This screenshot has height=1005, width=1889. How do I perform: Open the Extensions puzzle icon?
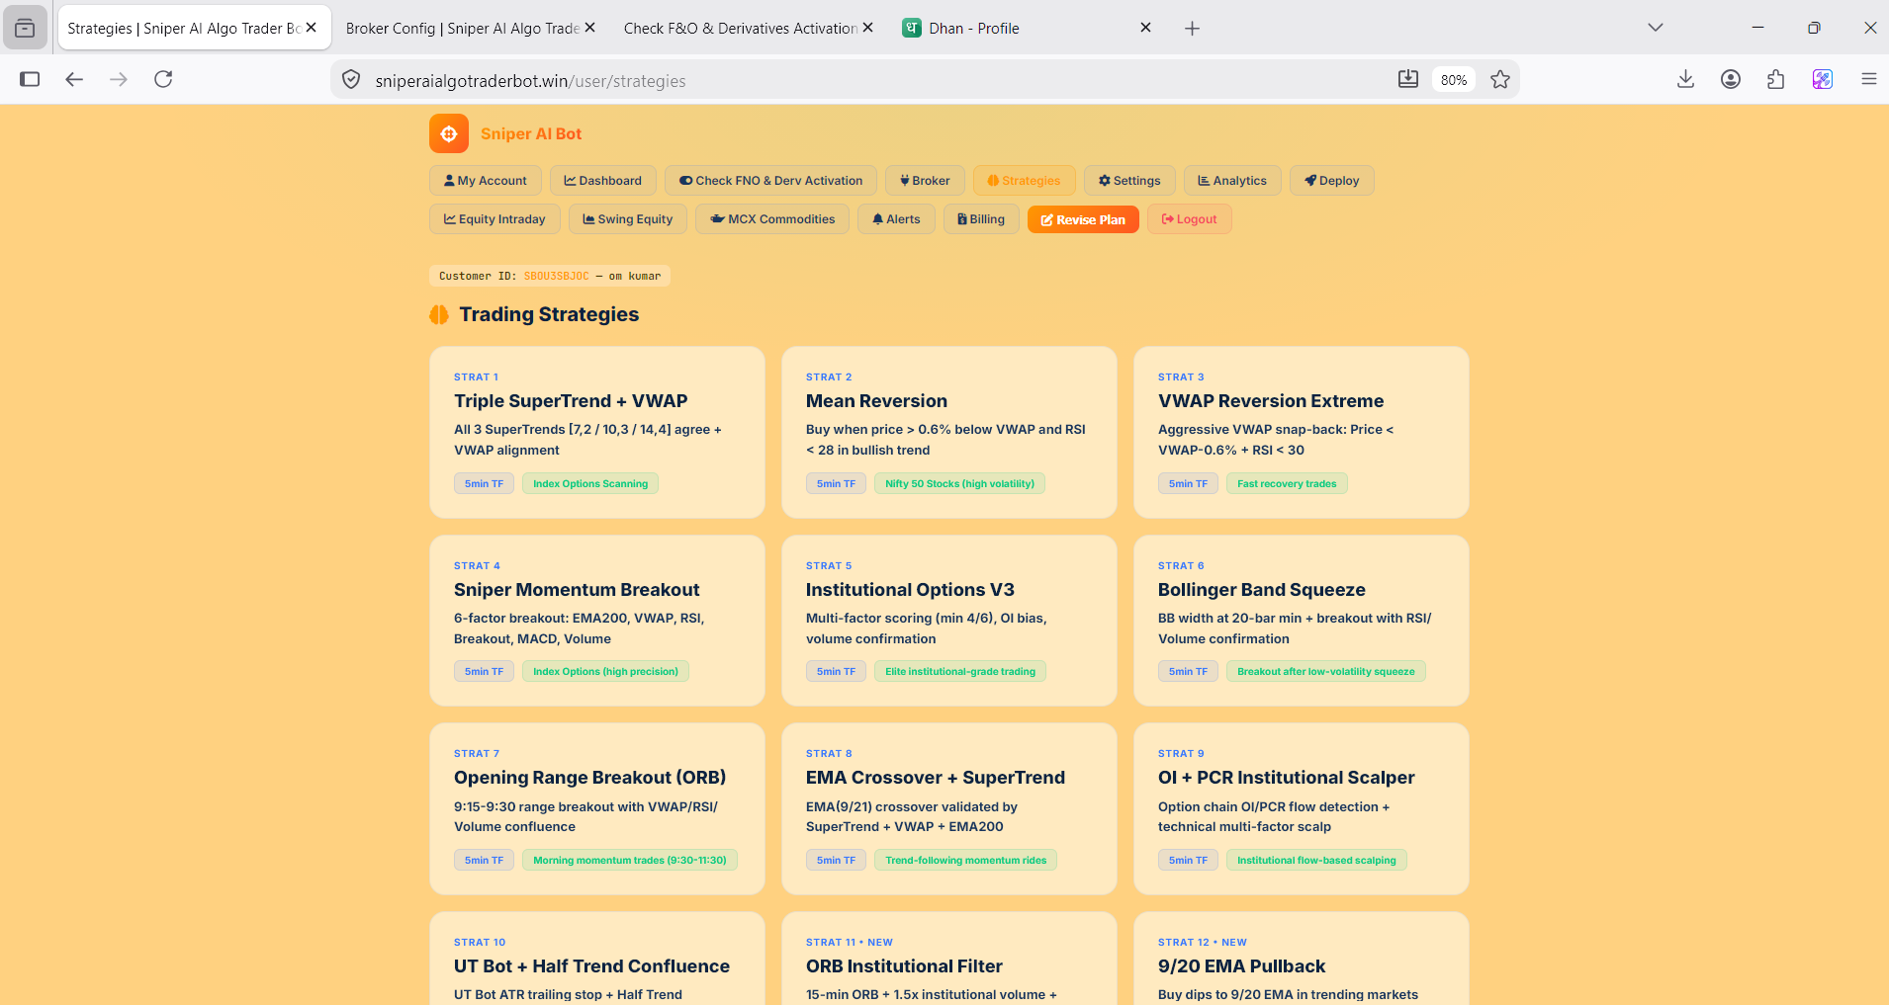tap(1776, 79)
